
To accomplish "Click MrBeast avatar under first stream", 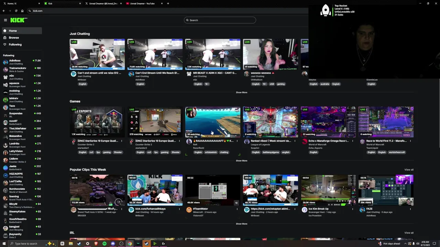I will (73, 74).
